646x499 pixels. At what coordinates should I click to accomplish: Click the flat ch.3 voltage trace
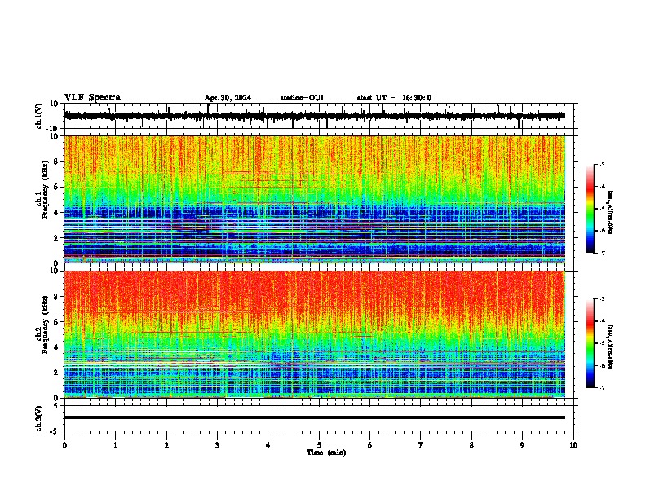point(314,417)
